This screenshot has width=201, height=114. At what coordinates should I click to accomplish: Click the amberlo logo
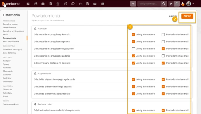point(11,4)
